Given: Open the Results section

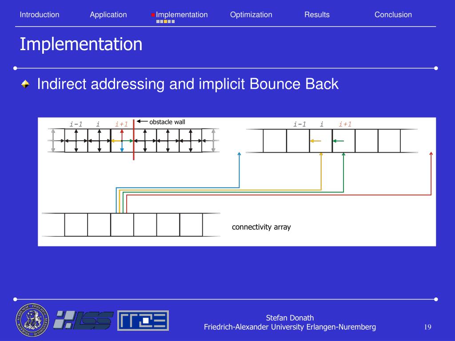Looking at the screenshot, I should point(317,15).
